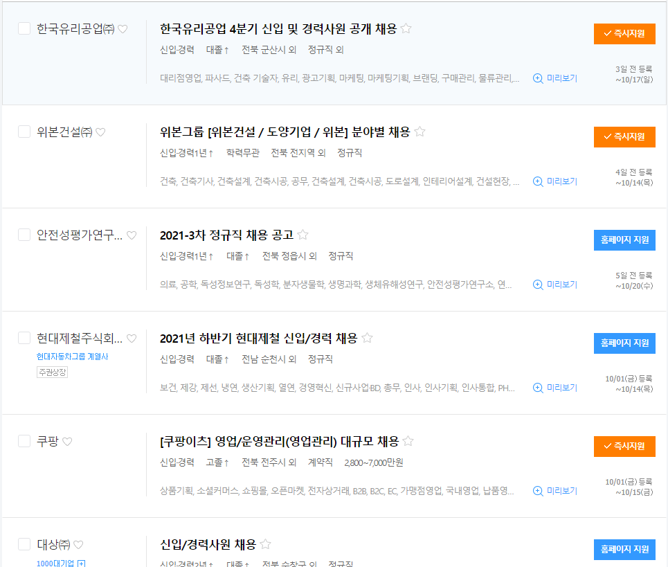Favorite 한국유리공업㈜ with the heart icon
Screen dimensions: 668x567
(123, 29)
